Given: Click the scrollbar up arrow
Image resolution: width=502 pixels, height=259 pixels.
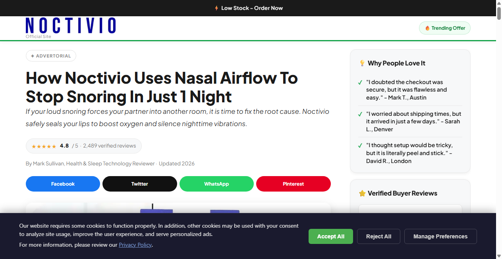Looking at the screenshot, I should (x=499, y=3).
